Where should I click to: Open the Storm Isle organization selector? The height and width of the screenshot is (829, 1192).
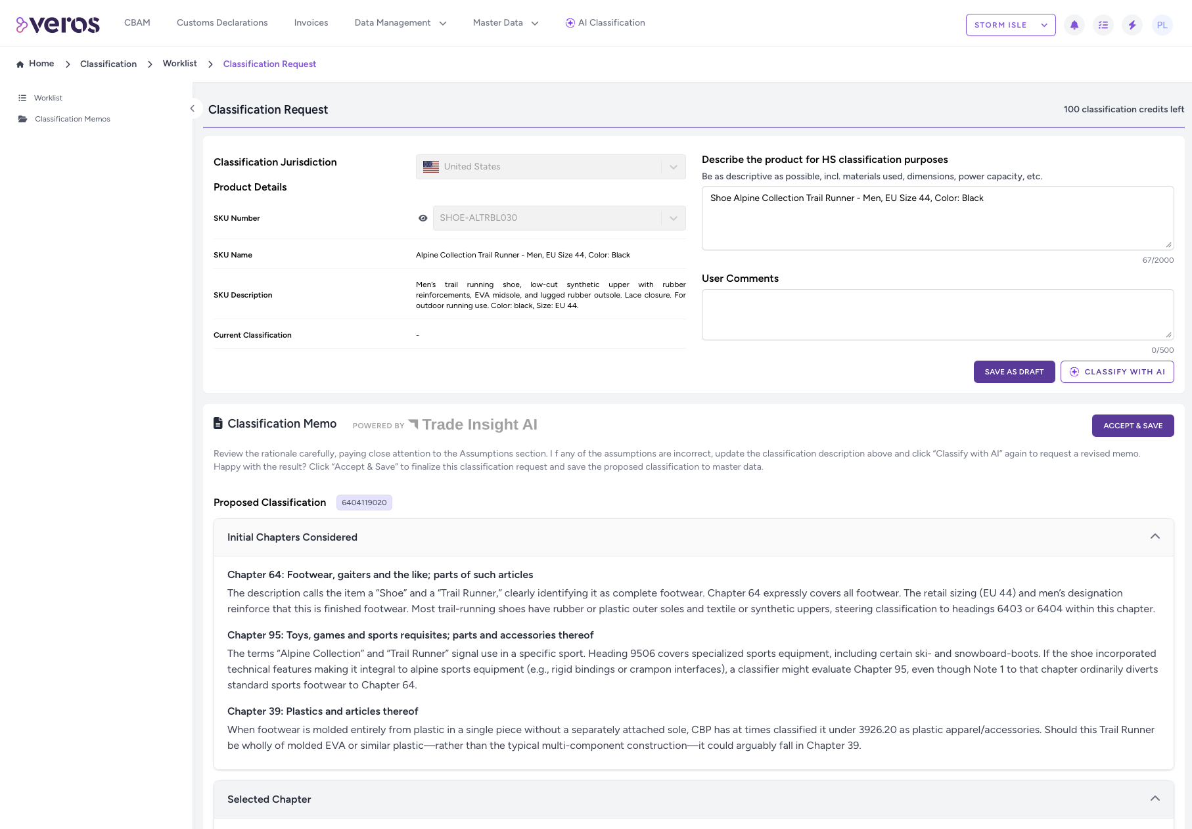(x=1010, y=25)
